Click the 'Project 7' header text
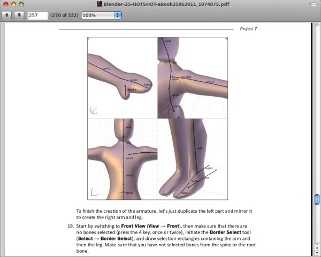Viewport: 321px width, 257px height. [248, 29]
